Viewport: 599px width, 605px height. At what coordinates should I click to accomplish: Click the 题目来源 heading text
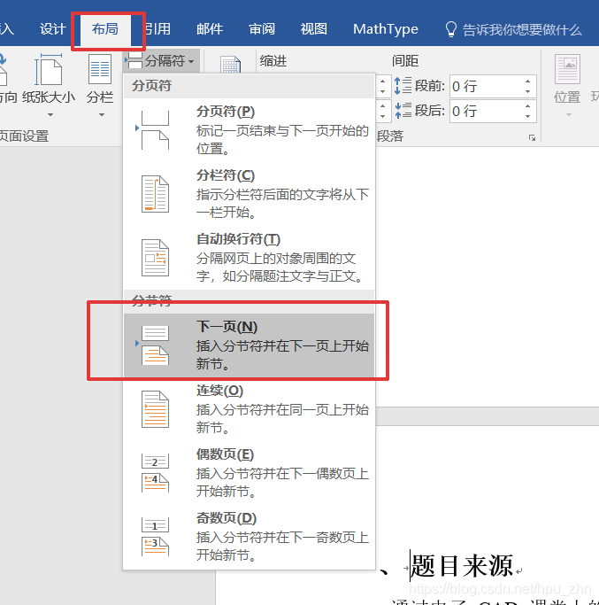point(462,566)
